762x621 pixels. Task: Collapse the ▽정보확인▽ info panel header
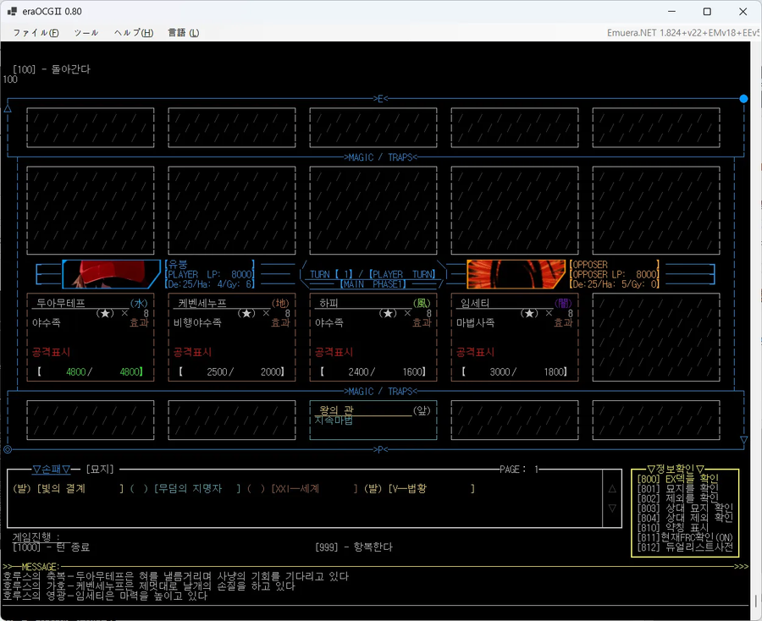(x=676, y=469)
